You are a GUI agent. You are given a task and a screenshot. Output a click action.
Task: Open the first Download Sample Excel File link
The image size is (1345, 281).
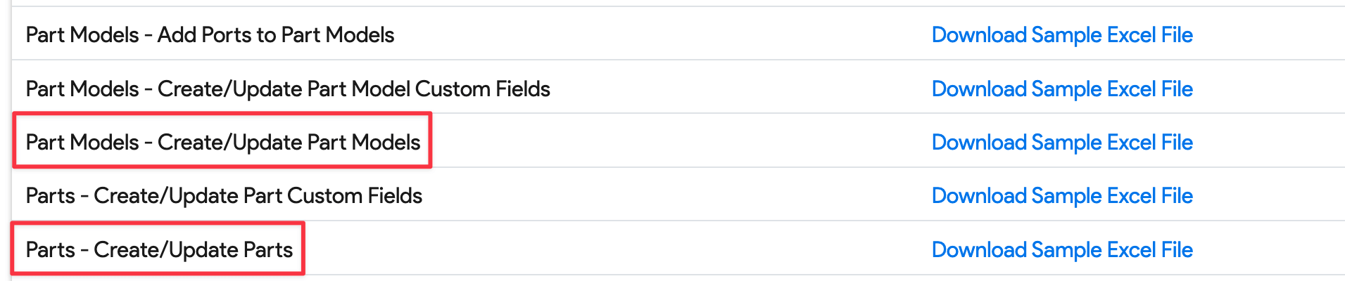coord(1061,35)
